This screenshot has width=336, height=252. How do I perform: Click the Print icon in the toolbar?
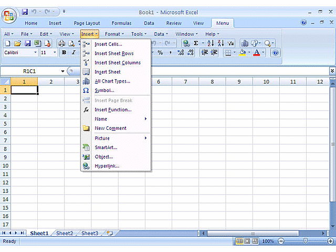(62, 44)
